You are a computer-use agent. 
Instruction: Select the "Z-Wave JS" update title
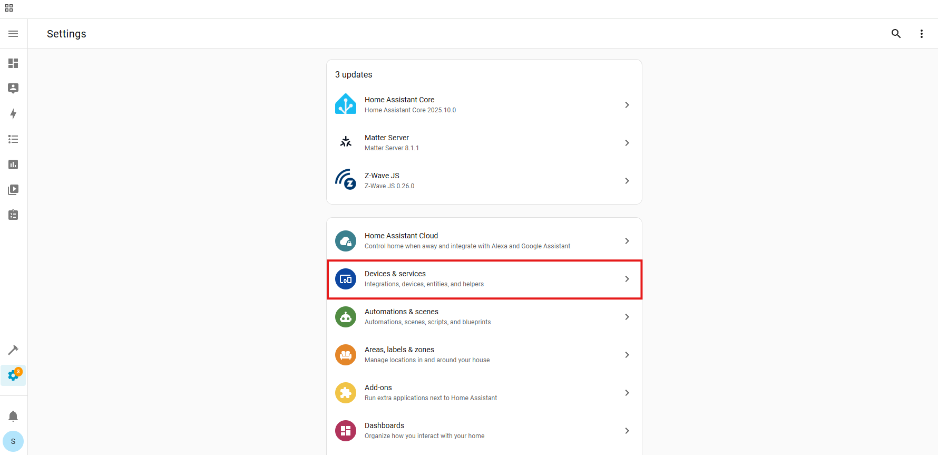tap(382, 176)
